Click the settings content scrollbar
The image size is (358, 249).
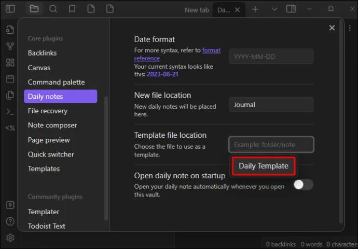coord(341,121)
